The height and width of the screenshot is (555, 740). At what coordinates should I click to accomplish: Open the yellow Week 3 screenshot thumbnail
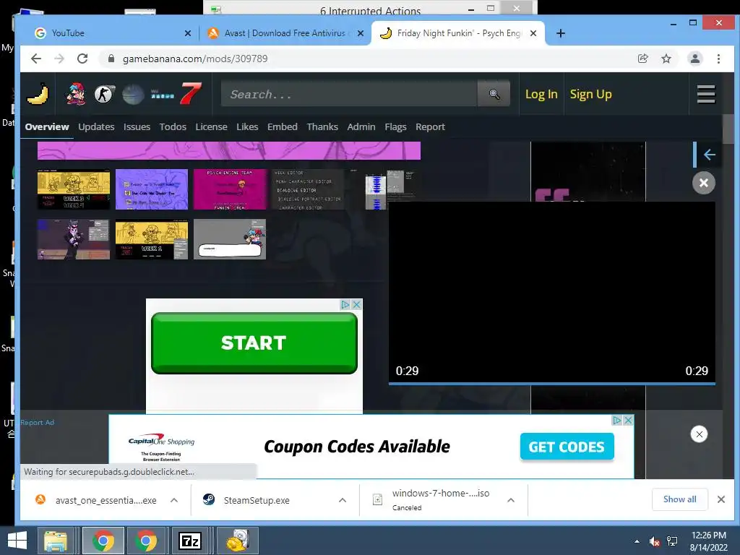point(74,189)
